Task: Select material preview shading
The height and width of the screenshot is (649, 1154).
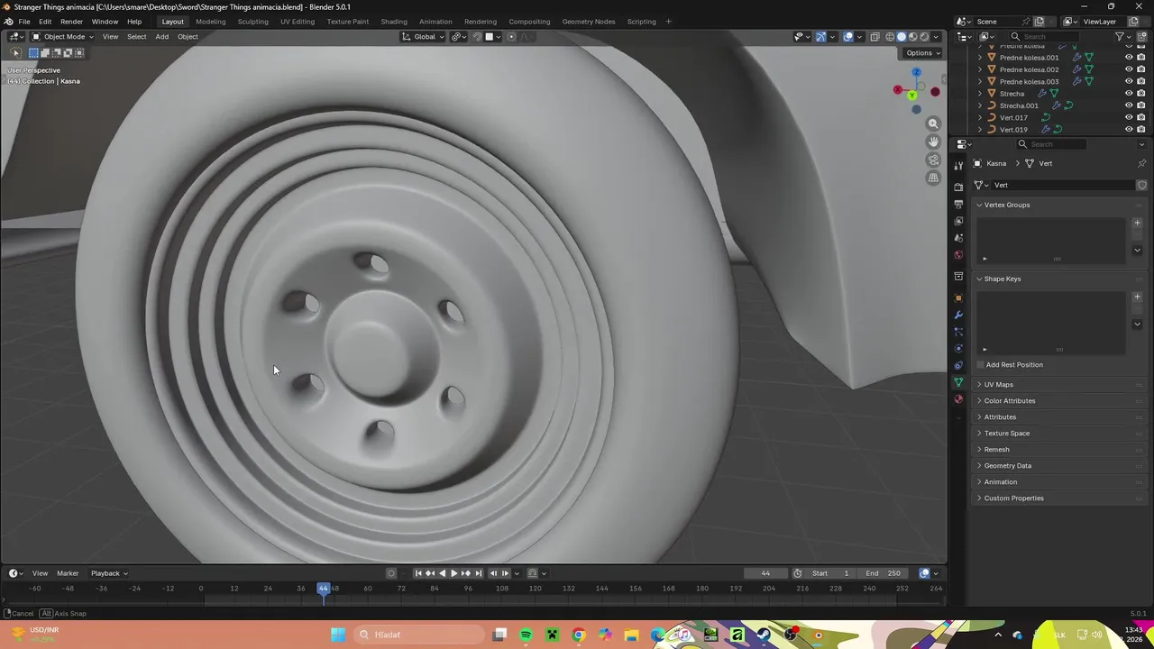Action: click(x=912, y=37)
